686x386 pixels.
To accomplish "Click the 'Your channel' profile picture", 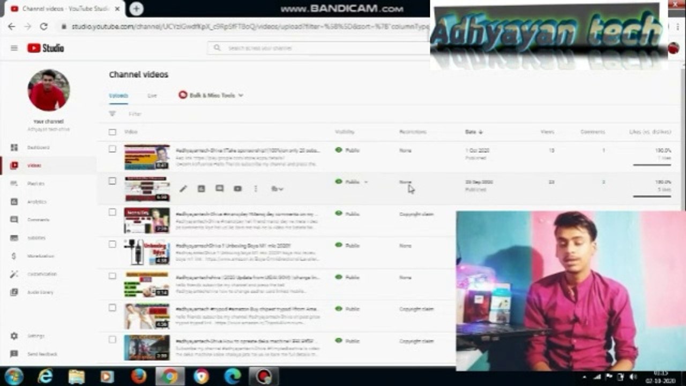I will click(49, 90).
